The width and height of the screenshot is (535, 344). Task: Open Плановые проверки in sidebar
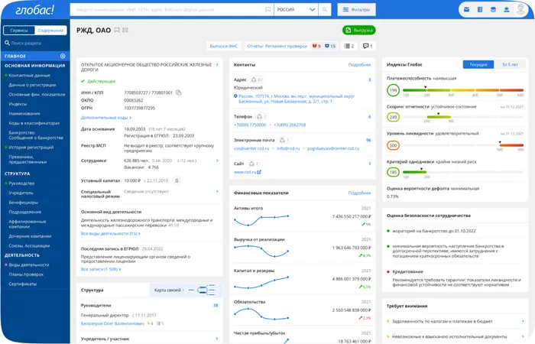point(26,274)
